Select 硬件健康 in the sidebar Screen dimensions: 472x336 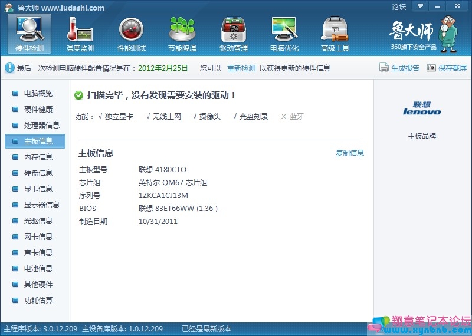point(35,109)
